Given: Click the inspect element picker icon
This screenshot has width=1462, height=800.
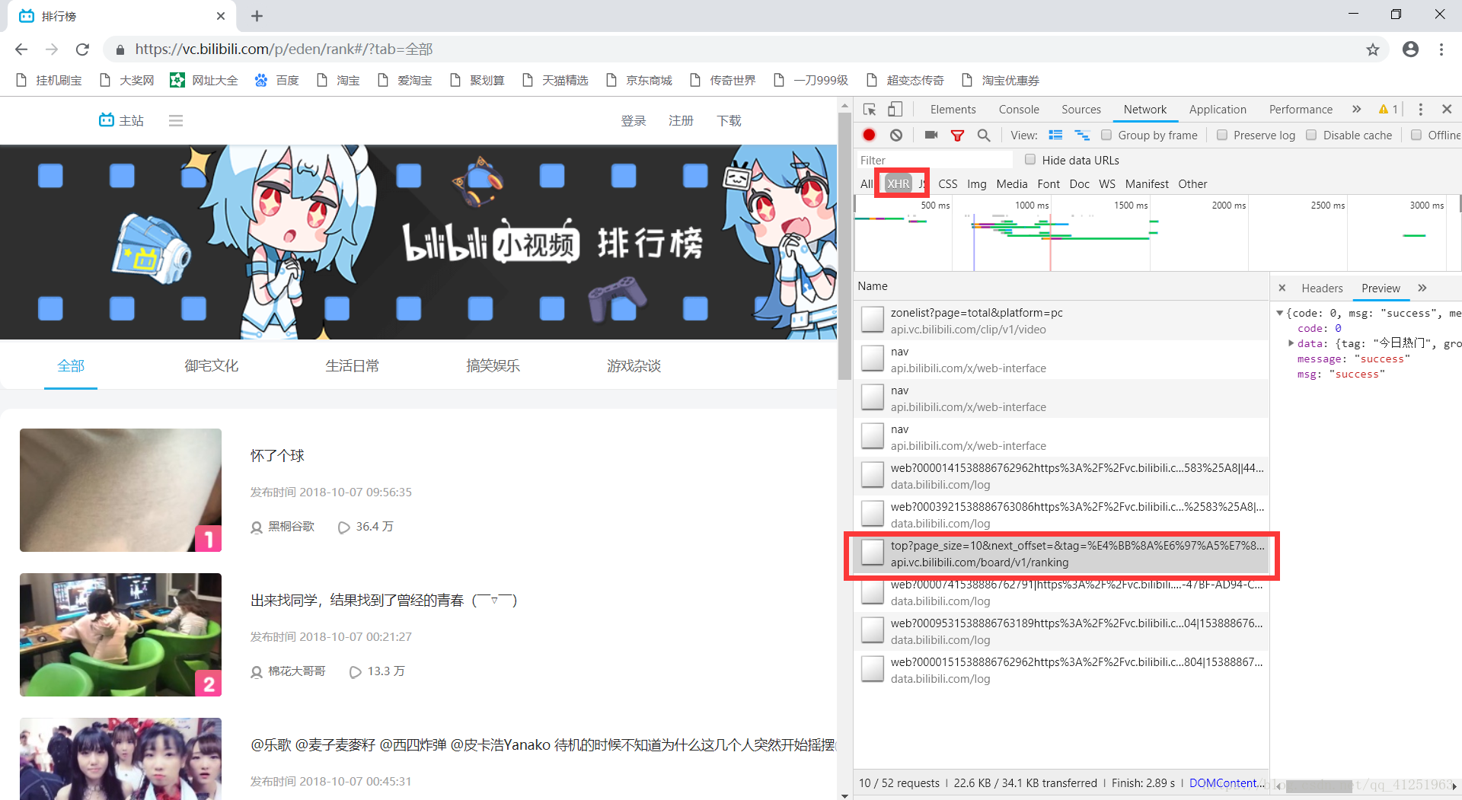Looking at the screenshot, I should [870, 110].
